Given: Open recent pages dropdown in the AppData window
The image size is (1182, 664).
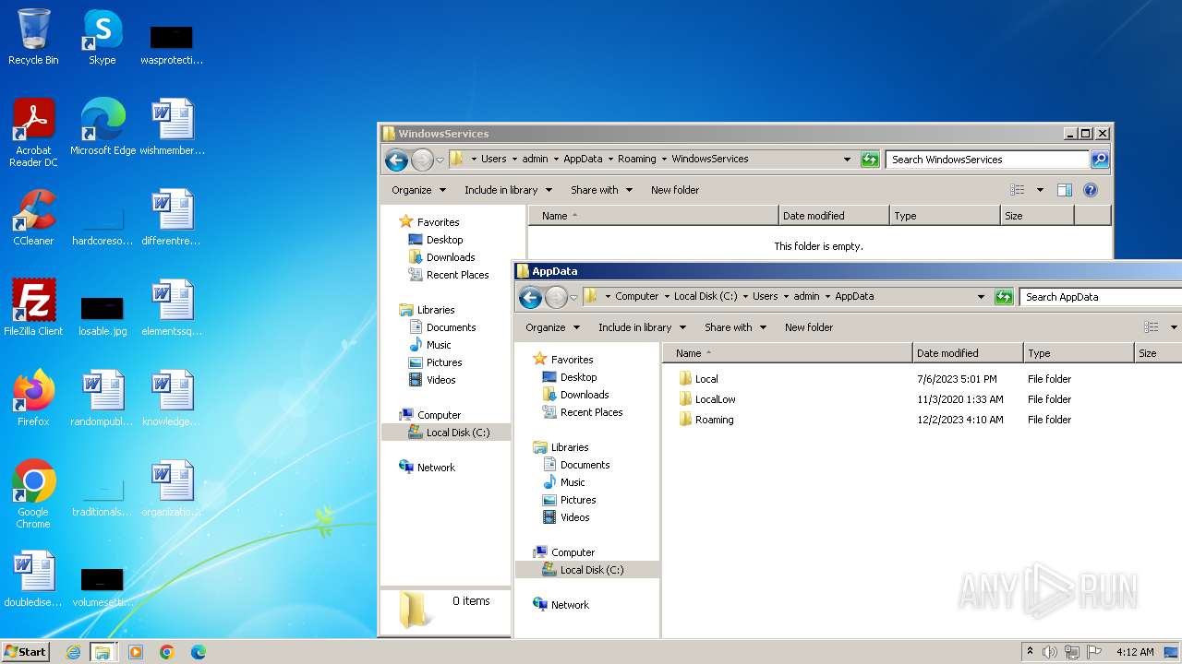Looking at the screenshot, I should pos(573,298).
